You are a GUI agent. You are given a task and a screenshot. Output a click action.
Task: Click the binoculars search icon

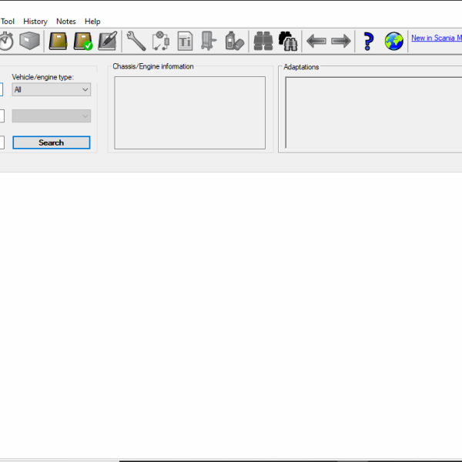coord(263,41)
